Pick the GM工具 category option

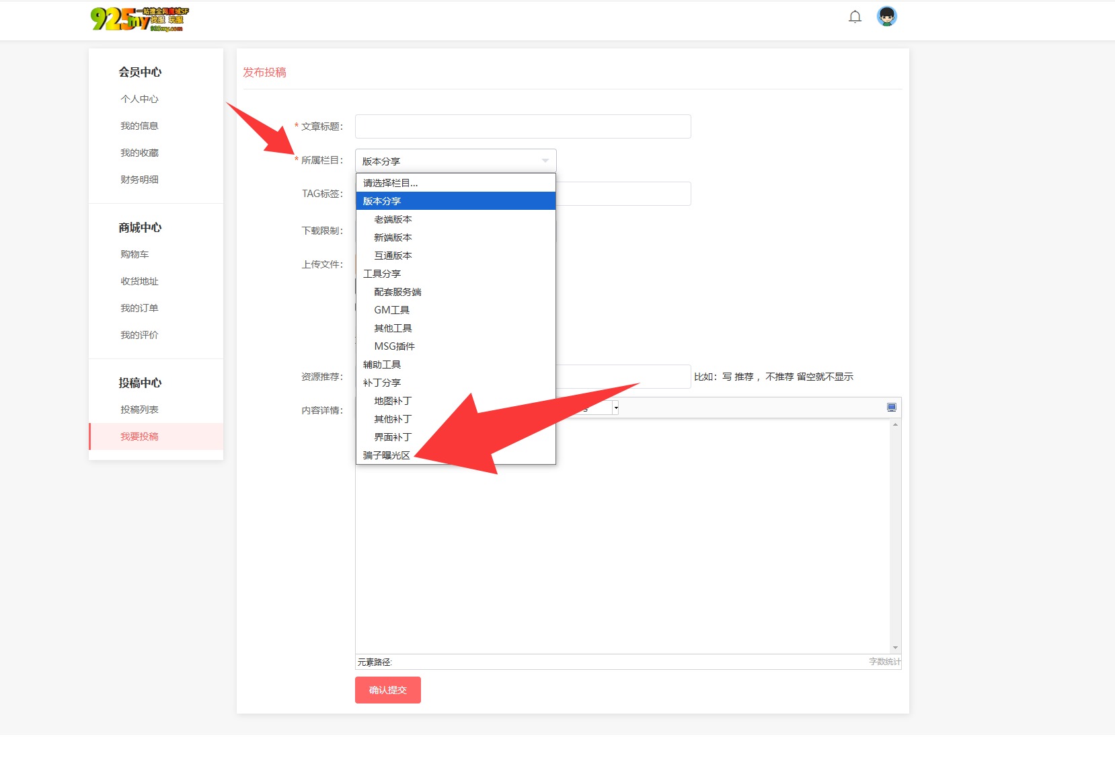tap(391, 310)
